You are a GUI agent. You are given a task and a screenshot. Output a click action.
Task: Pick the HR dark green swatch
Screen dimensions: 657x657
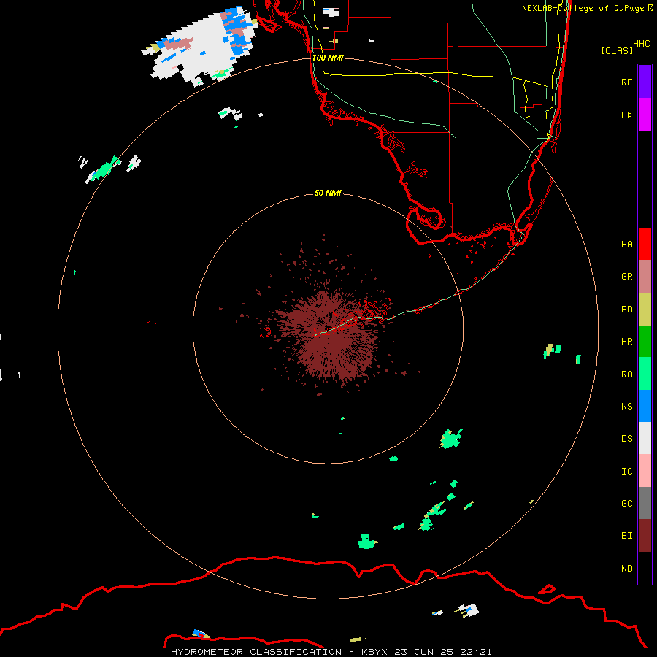pyautogui.click(x=645, y=342)
